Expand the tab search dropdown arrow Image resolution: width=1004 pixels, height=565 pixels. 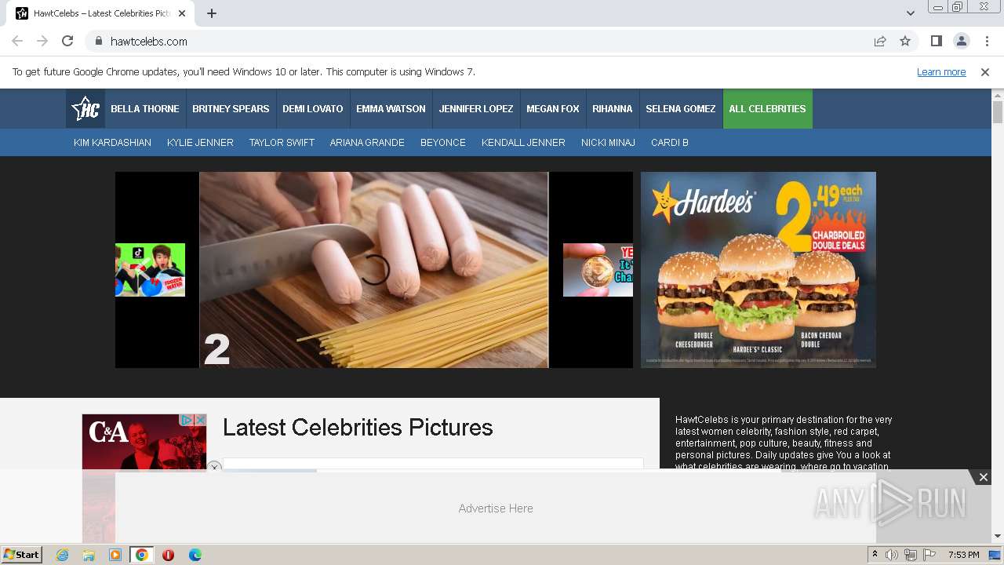[910, 13]
